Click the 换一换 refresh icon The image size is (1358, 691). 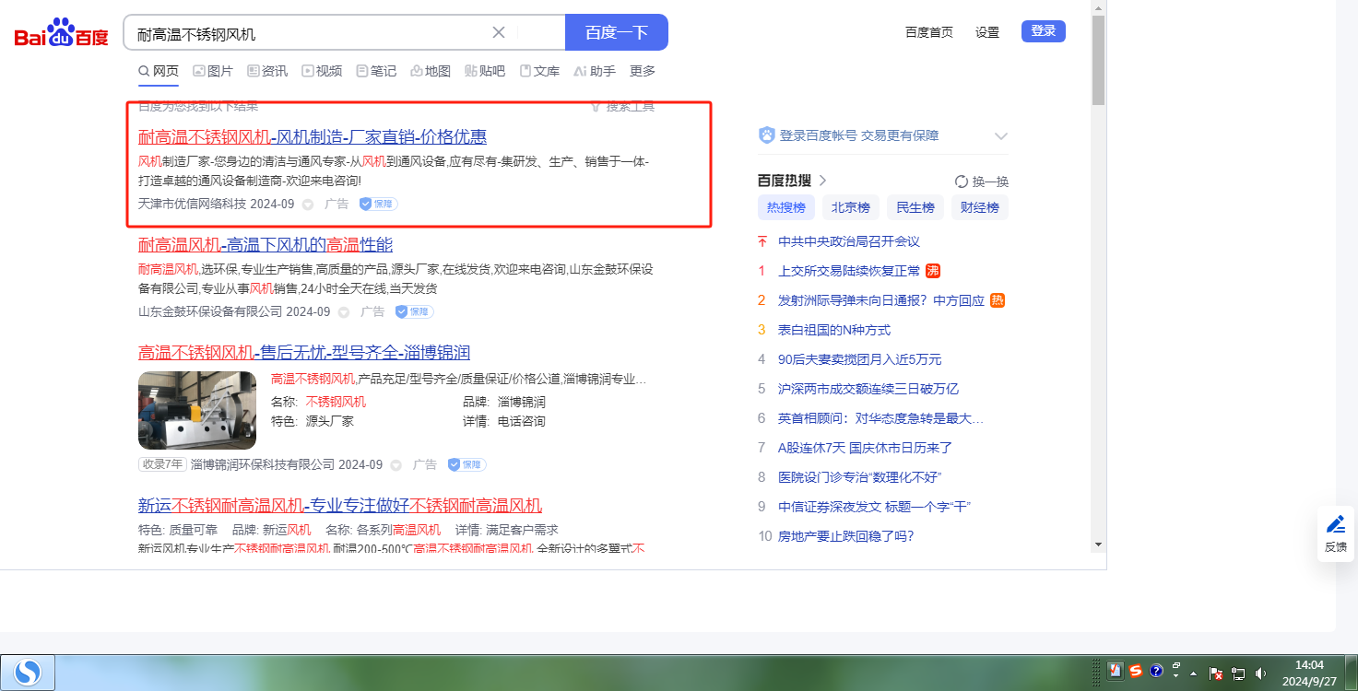pyautogui.click(x=962, y=182)
